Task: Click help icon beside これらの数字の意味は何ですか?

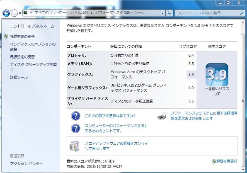Action: point(75,116)
